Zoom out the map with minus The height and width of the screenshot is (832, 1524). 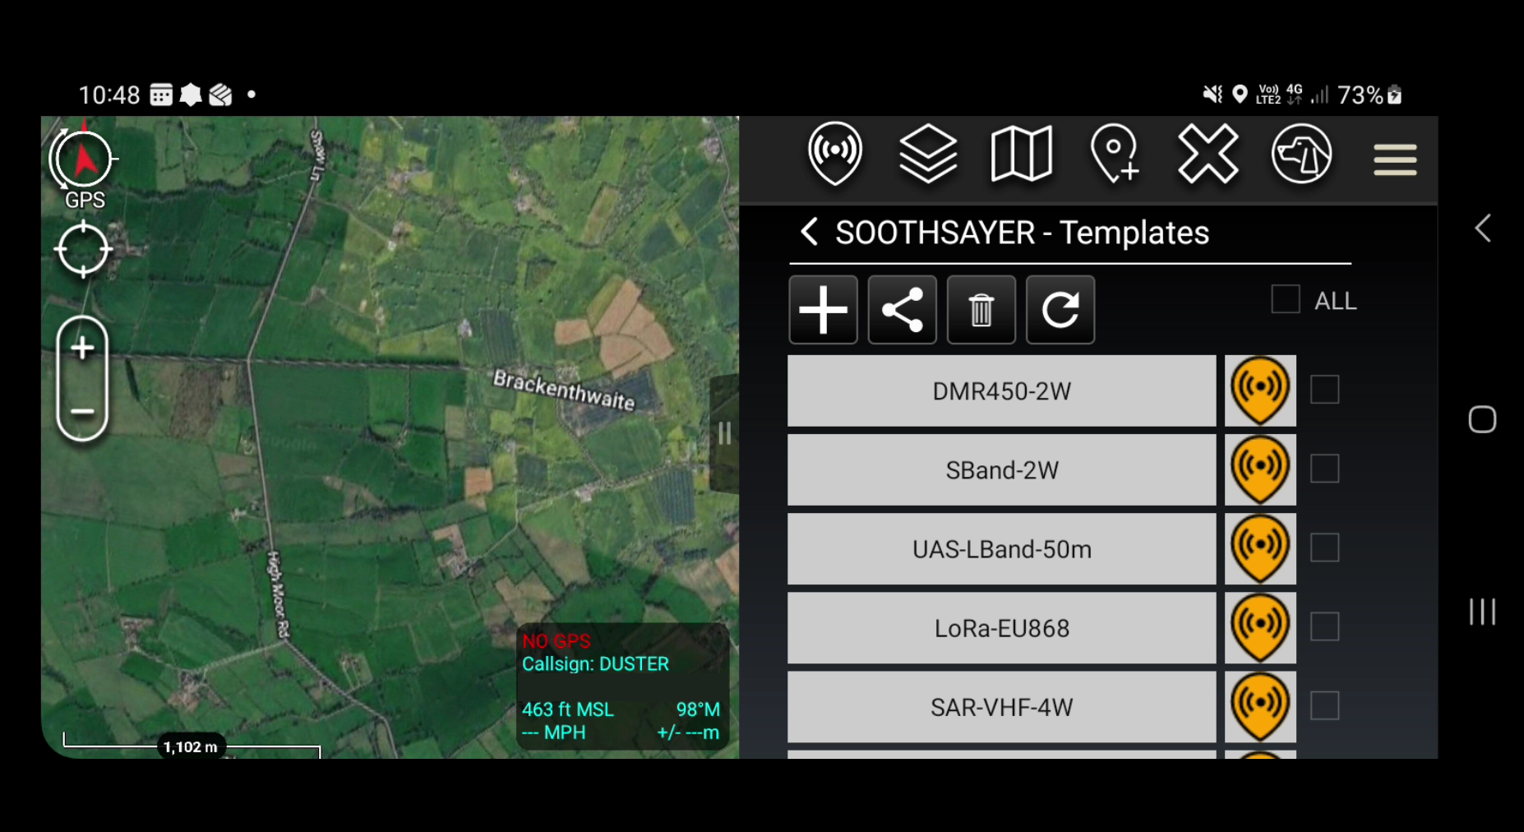pos(82,411)
